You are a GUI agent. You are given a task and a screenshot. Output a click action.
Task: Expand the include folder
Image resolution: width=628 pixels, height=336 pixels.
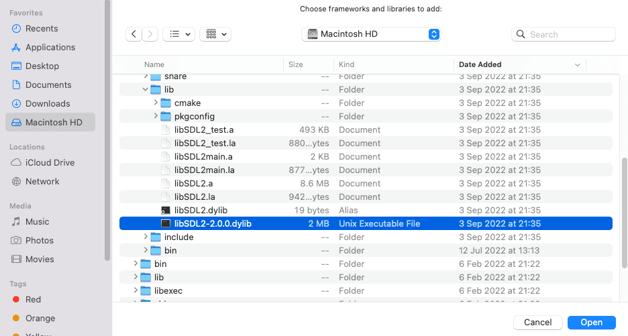coord(146,237)
